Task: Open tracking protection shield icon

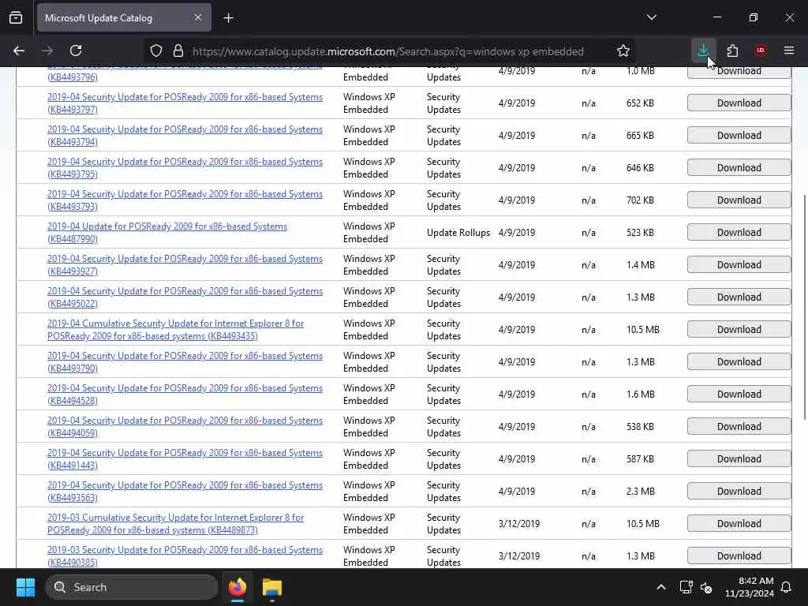Action: click(156, 50)
